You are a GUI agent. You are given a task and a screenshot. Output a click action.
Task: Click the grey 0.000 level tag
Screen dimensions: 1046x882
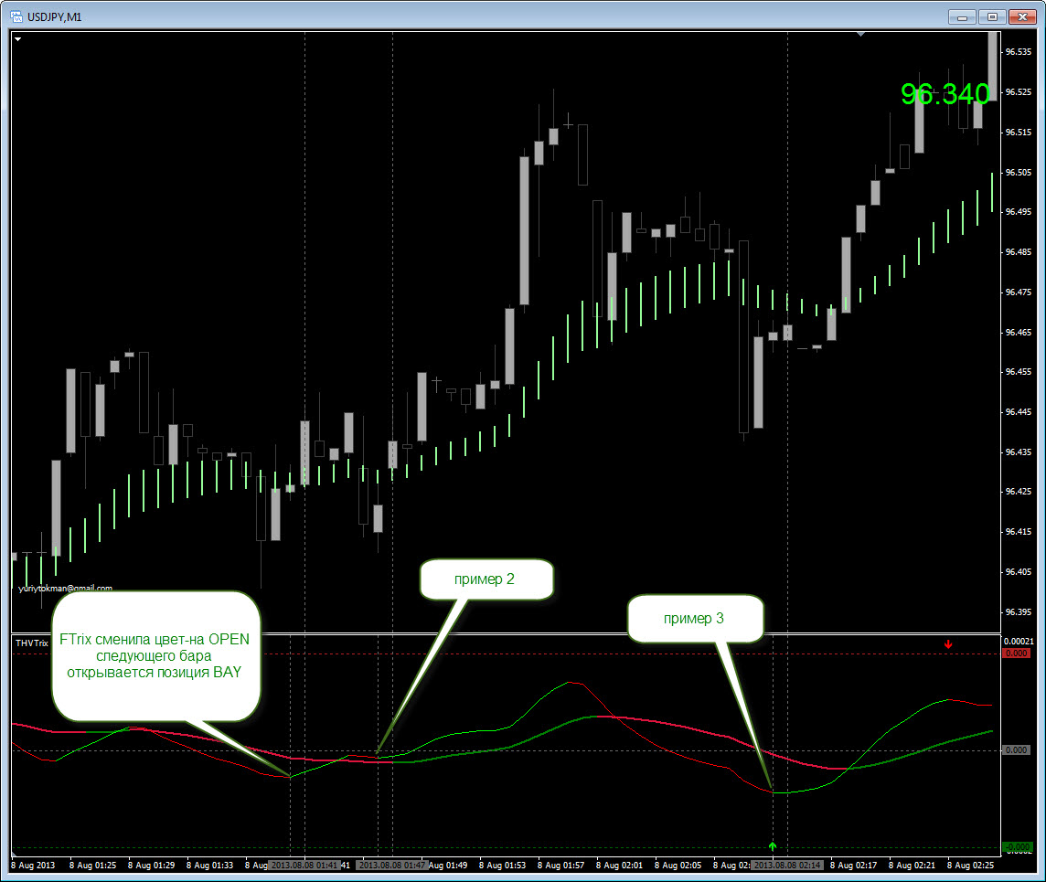point(1017,750)
